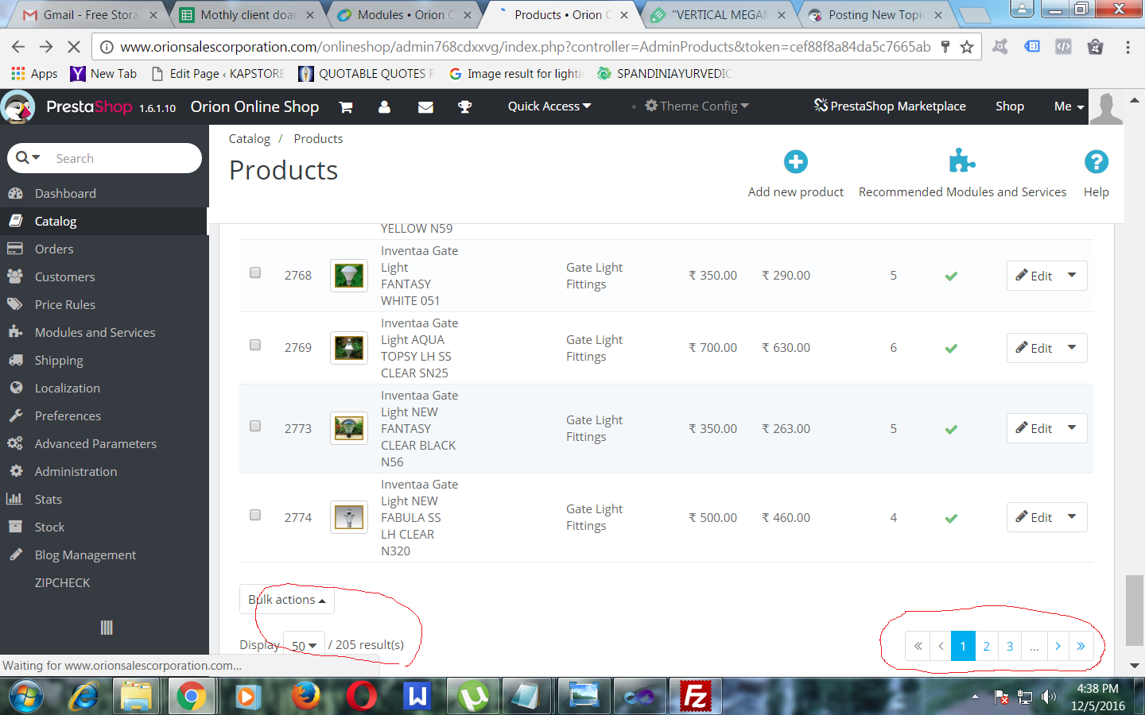
Task: Toggle enabled status checkmark for product 2773
Action: (951, 429)
